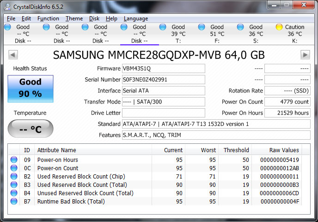Image resolution: width=318 pixels, height=222 pixels.
Task: Click the Standard field ATA/ATAPI-7
Action: click(216, 124)
